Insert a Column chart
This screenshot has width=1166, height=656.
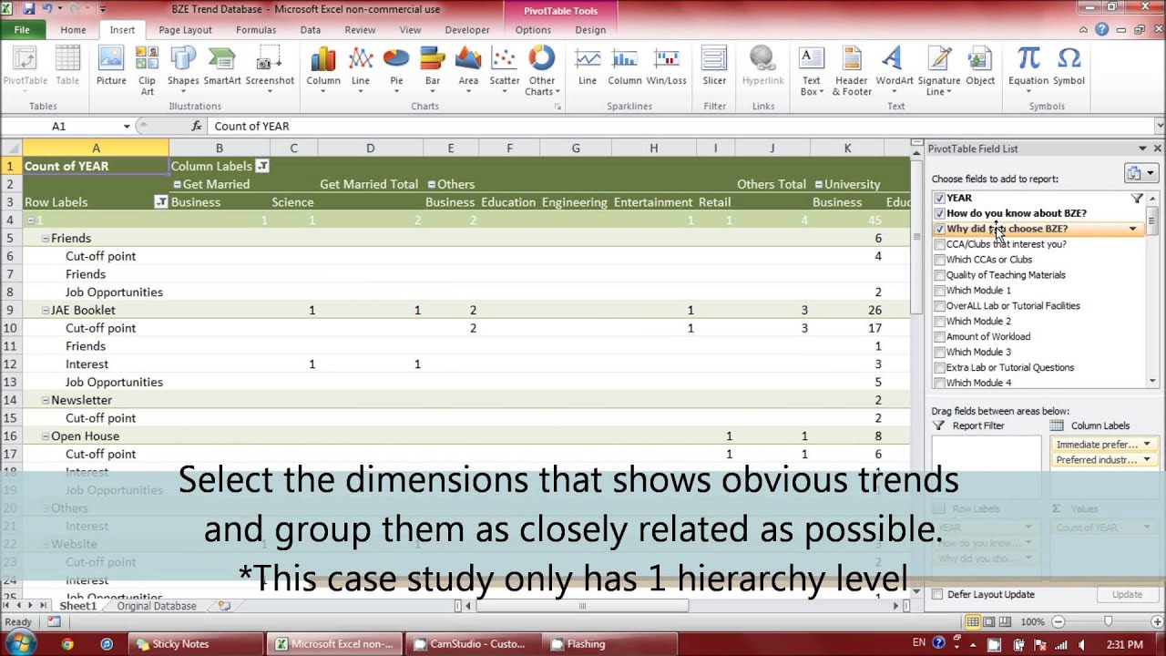tap(323, 69)
